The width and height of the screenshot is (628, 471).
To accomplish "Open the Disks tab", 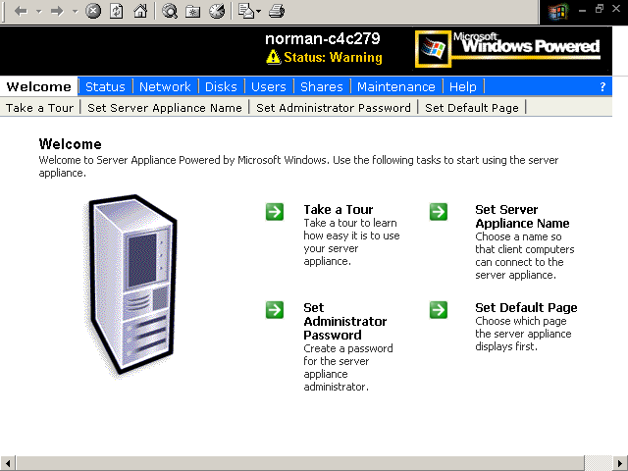I will click(221, 86).
